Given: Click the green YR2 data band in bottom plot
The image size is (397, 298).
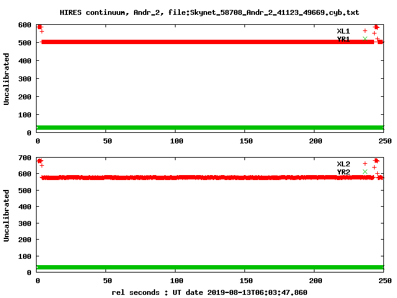Looking at the screenshot, I should [x=210, y=267].
